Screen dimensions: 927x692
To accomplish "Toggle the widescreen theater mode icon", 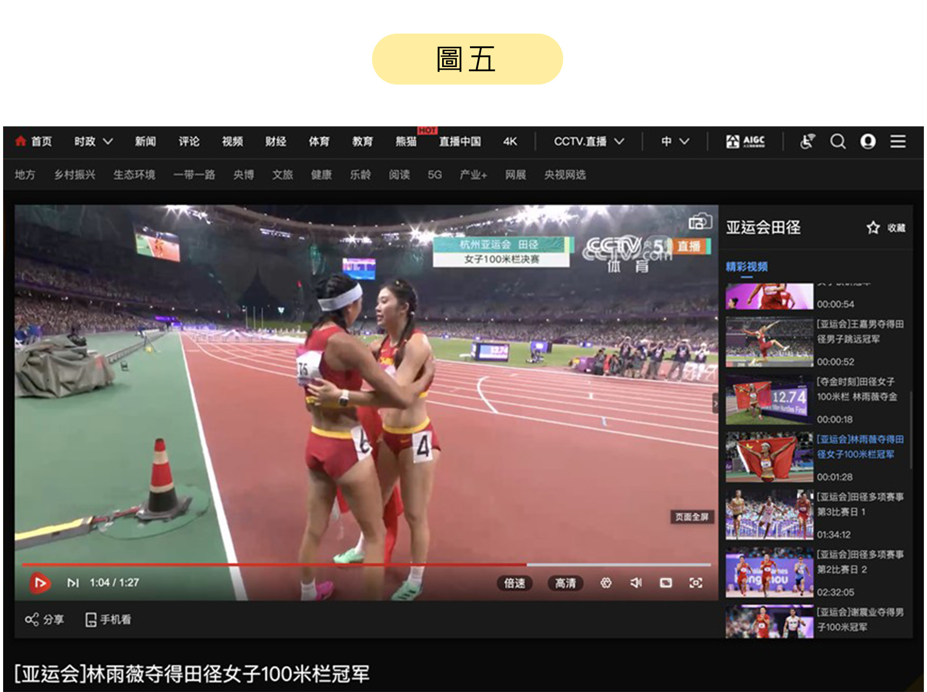I will [666, 583].
